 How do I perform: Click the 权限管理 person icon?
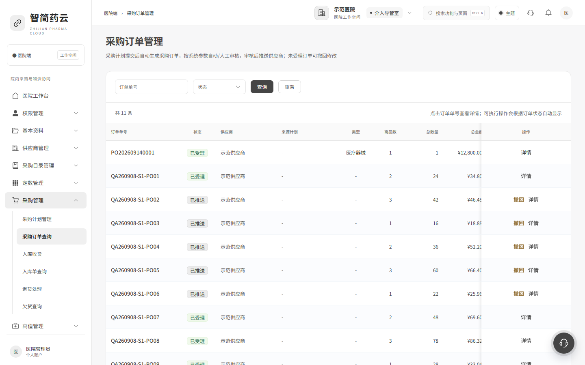click(x=15, y=113)
